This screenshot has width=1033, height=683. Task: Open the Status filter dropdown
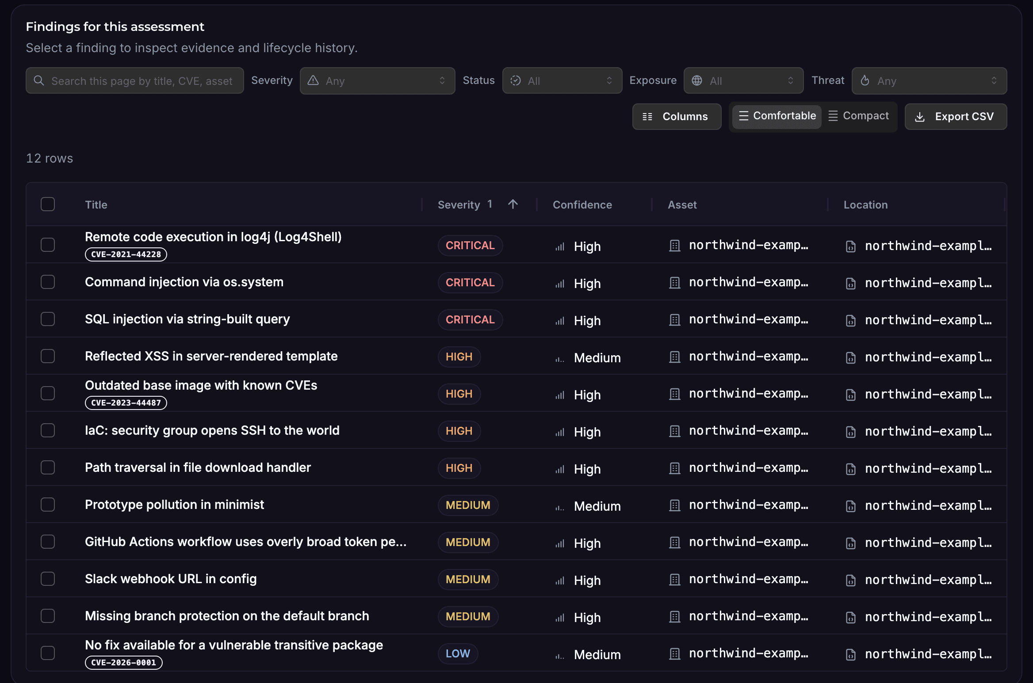click(562, 81)
